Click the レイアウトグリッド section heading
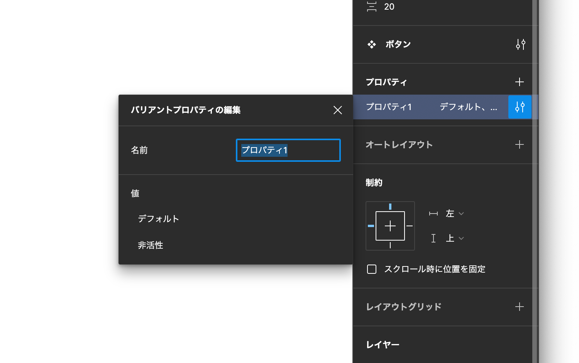Image resolution: width=579 pixels, height=363 pixels. [x=404, y=307]
